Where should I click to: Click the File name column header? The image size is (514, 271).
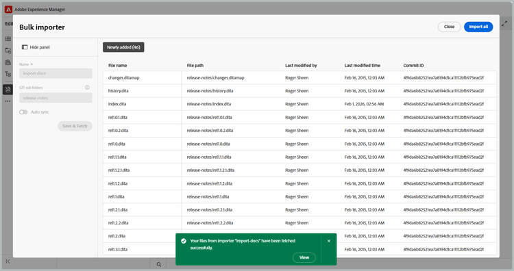pyautogui.click(x=117, y=66)
